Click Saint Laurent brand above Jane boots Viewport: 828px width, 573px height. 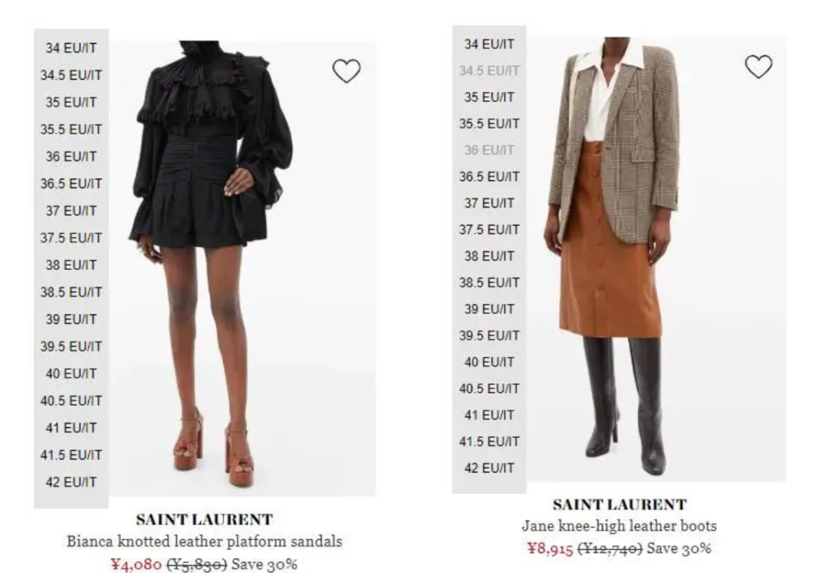coord(619,505)
